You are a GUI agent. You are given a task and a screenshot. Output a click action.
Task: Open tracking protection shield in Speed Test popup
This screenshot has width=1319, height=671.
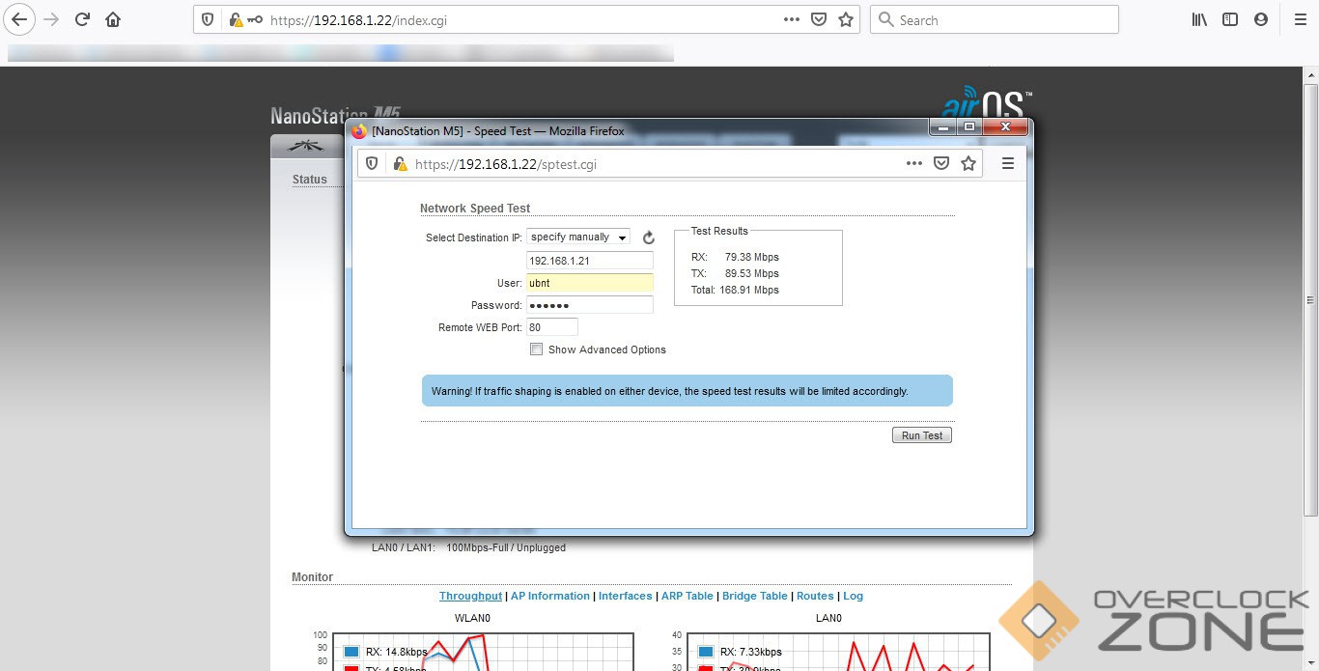373,164
